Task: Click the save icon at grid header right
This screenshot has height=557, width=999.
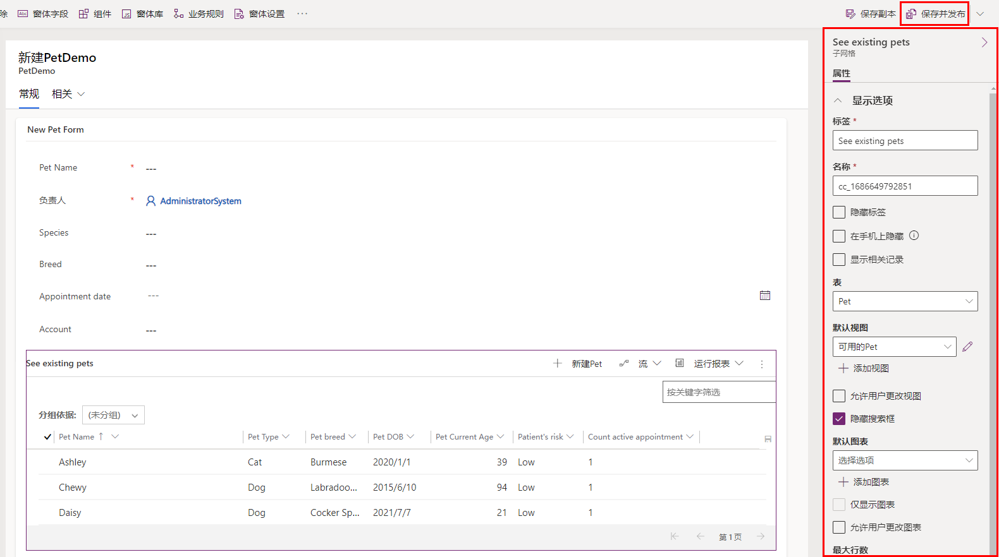Action: (768, 439)
